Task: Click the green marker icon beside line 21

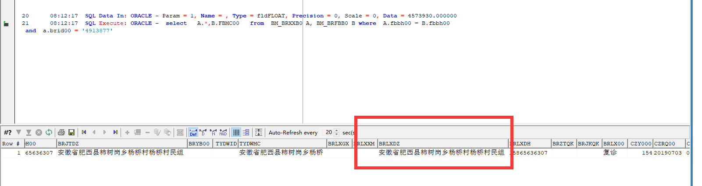Action: click(6, 24)
